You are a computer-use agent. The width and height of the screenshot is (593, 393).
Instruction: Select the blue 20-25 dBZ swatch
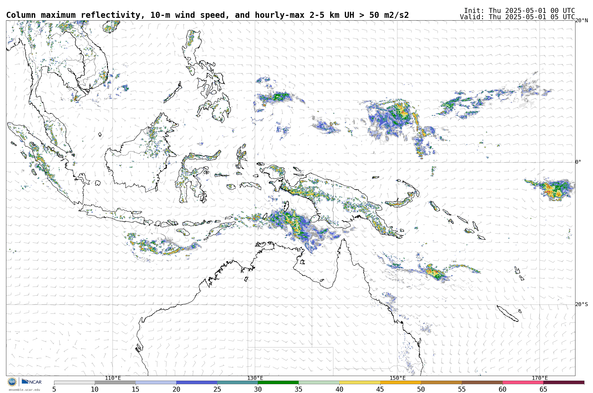pyautogui.click(x=197, y=382)
